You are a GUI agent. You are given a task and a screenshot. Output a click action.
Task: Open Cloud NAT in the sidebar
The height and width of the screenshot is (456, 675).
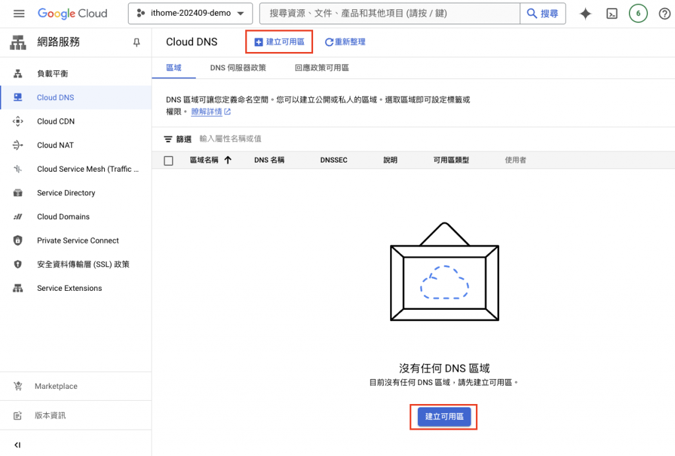55,145
